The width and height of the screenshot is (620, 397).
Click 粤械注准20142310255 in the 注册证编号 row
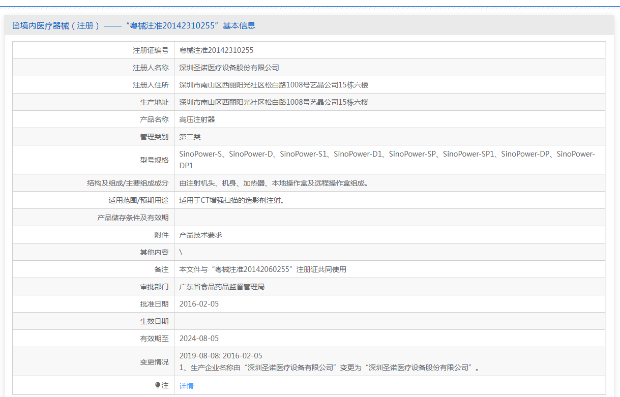point(217,50)
